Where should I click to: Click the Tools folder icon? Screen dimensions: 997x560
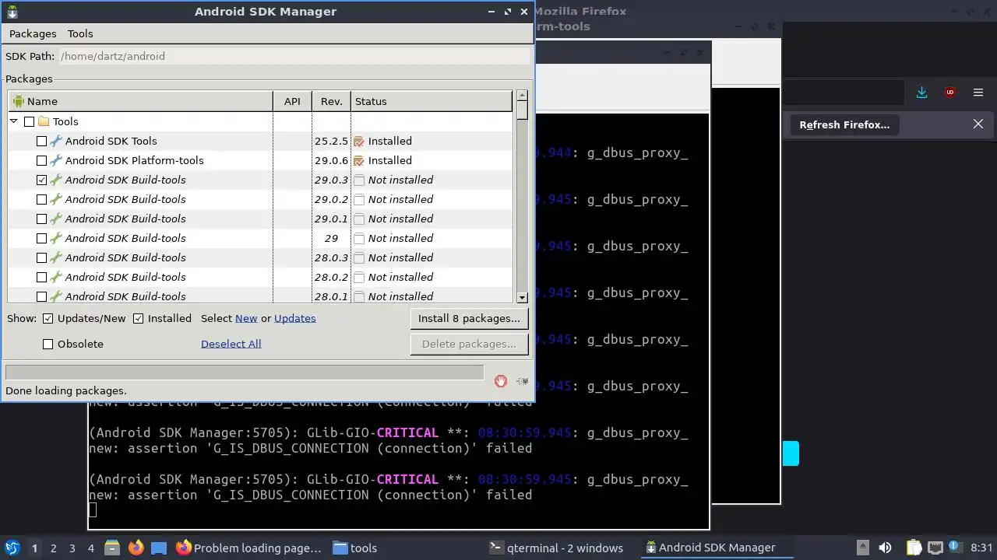point(44,121)
